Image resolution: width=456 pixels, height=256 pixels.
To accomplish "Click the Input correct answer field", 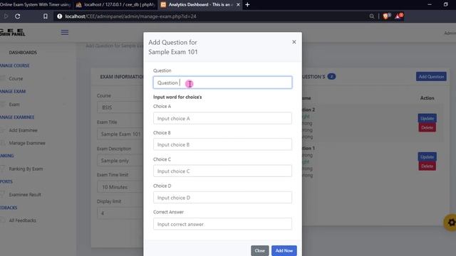I will pos(222,224).
